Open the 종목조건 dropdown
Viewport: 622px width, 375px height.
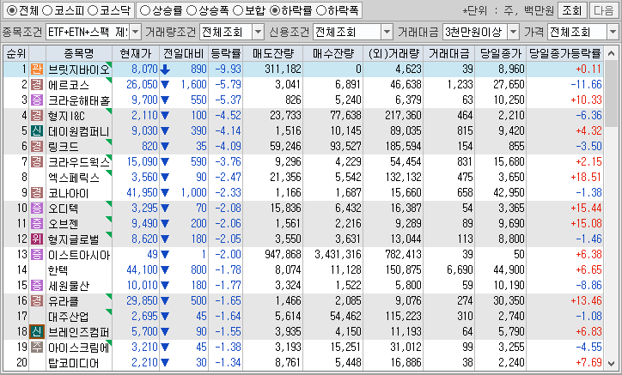coord(135,32)
